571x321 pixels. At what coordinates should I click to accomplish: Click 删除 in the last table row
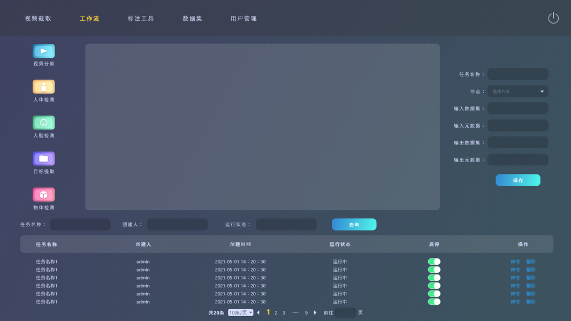click(530, 302)
